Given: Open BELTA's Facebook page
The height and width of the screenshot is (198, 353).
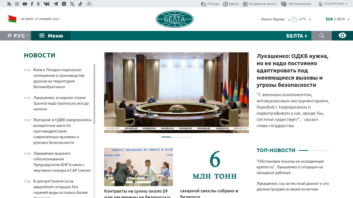Looking at the screenshot, I should point(32,4).
